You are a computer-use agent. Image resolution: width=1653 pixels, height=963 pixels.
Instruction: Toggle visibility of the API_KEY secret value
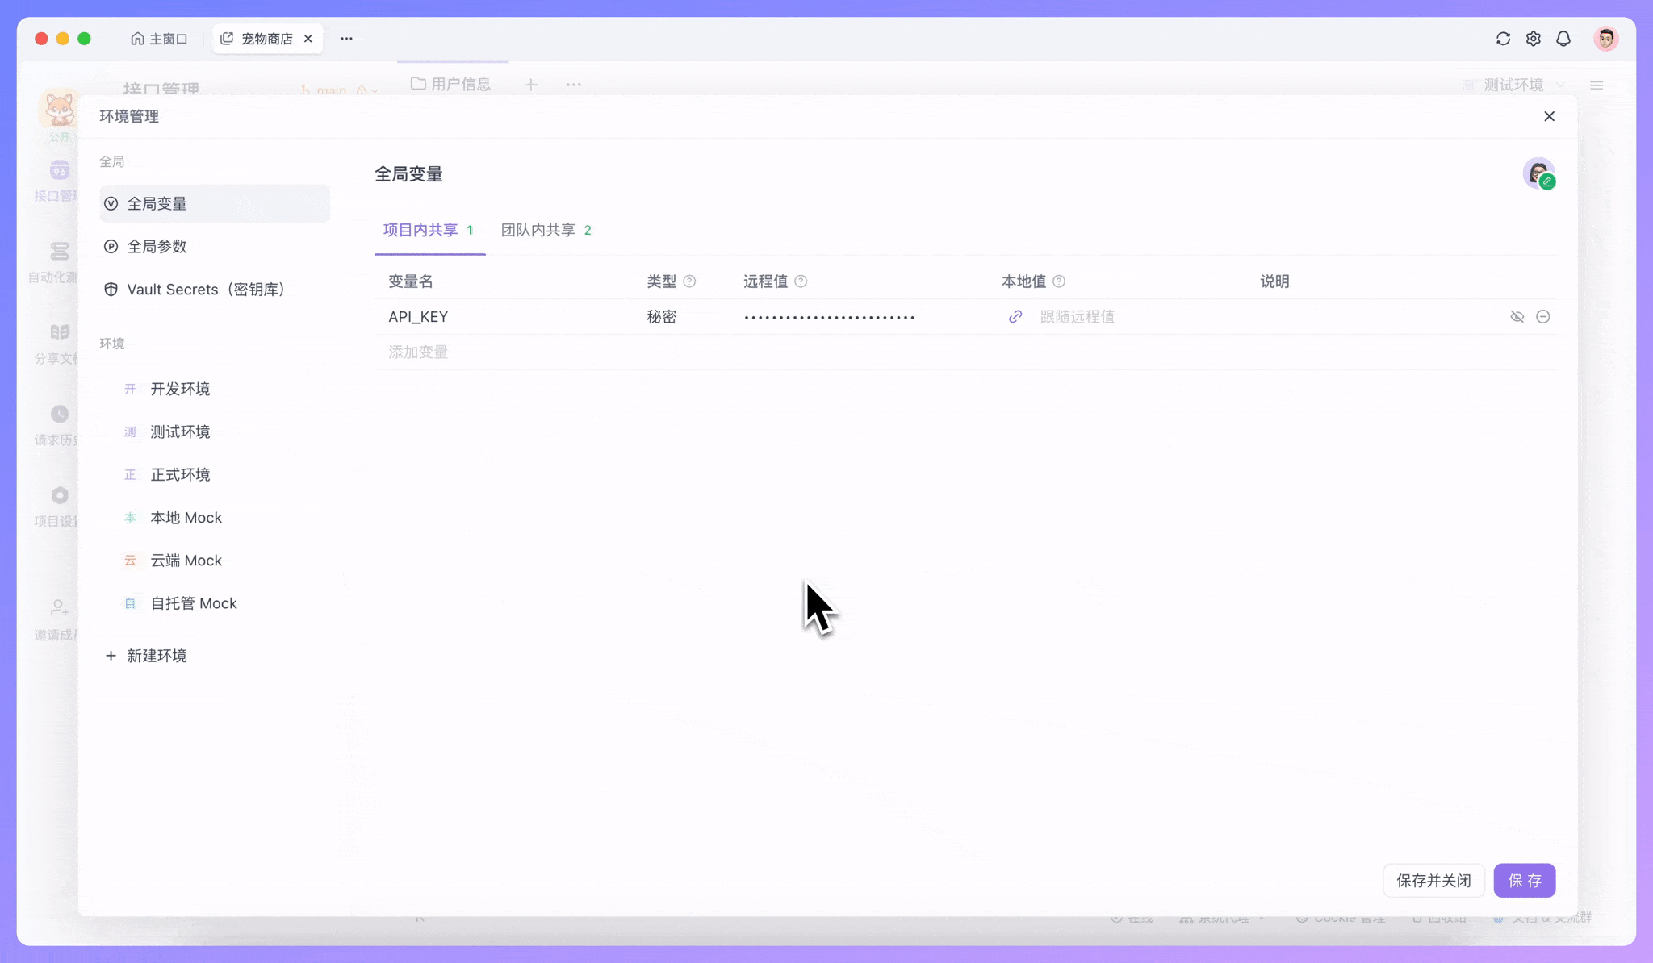(1517, 316)
